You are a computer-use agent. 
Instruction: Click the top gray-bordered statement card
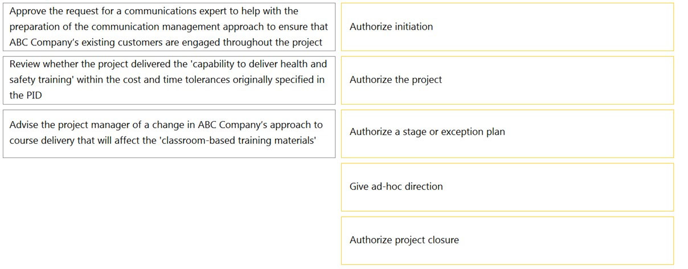click(x=169, y=27)
